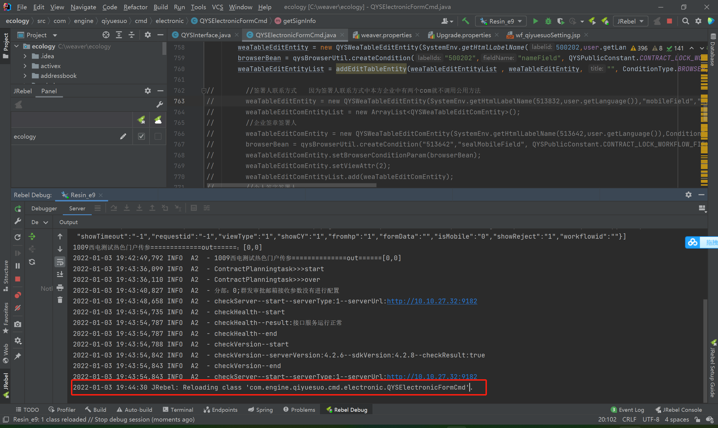Click the wrench icon in the JRebel panel
718x428 pixels.
(x=159, y=104)
